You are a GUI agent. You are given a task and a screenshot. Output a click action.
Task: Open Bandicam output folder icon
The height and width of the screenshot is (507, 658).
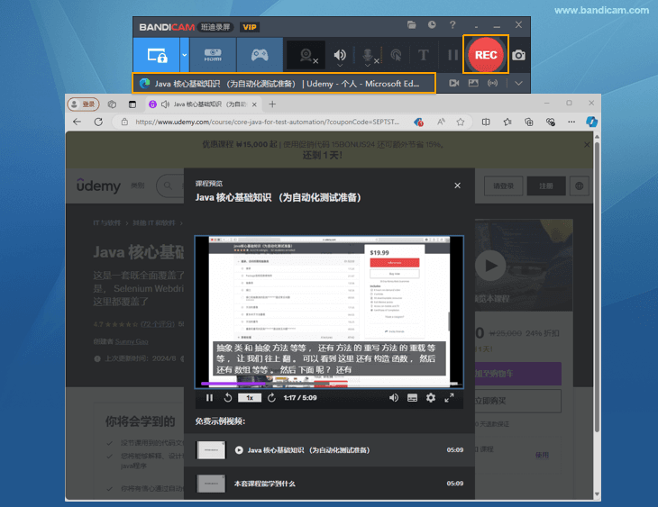(411, 24)
